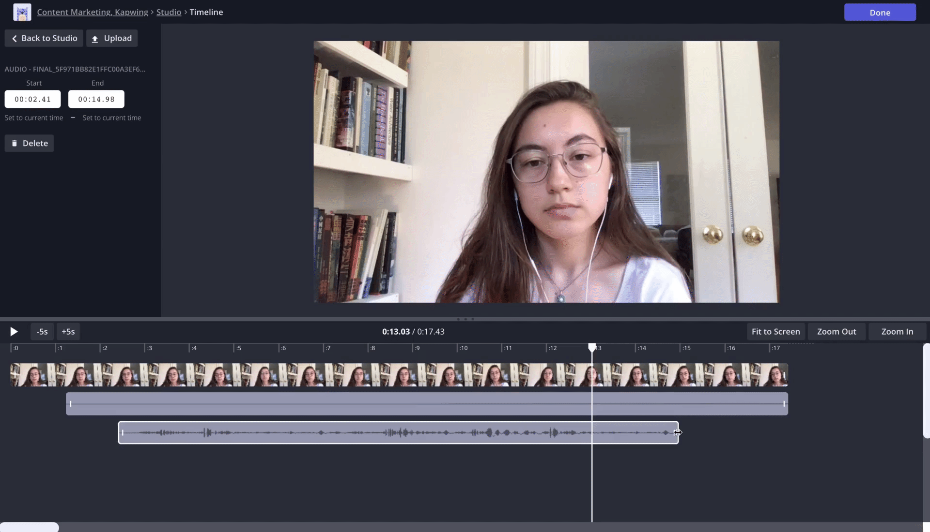930x532 pixels.
Task: Click the upload arrow icon
Action: point(95,39)
